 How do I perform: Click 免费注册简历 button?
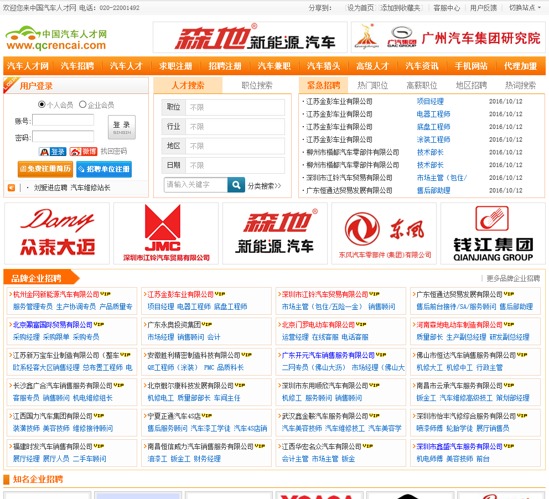click(45, 169)
